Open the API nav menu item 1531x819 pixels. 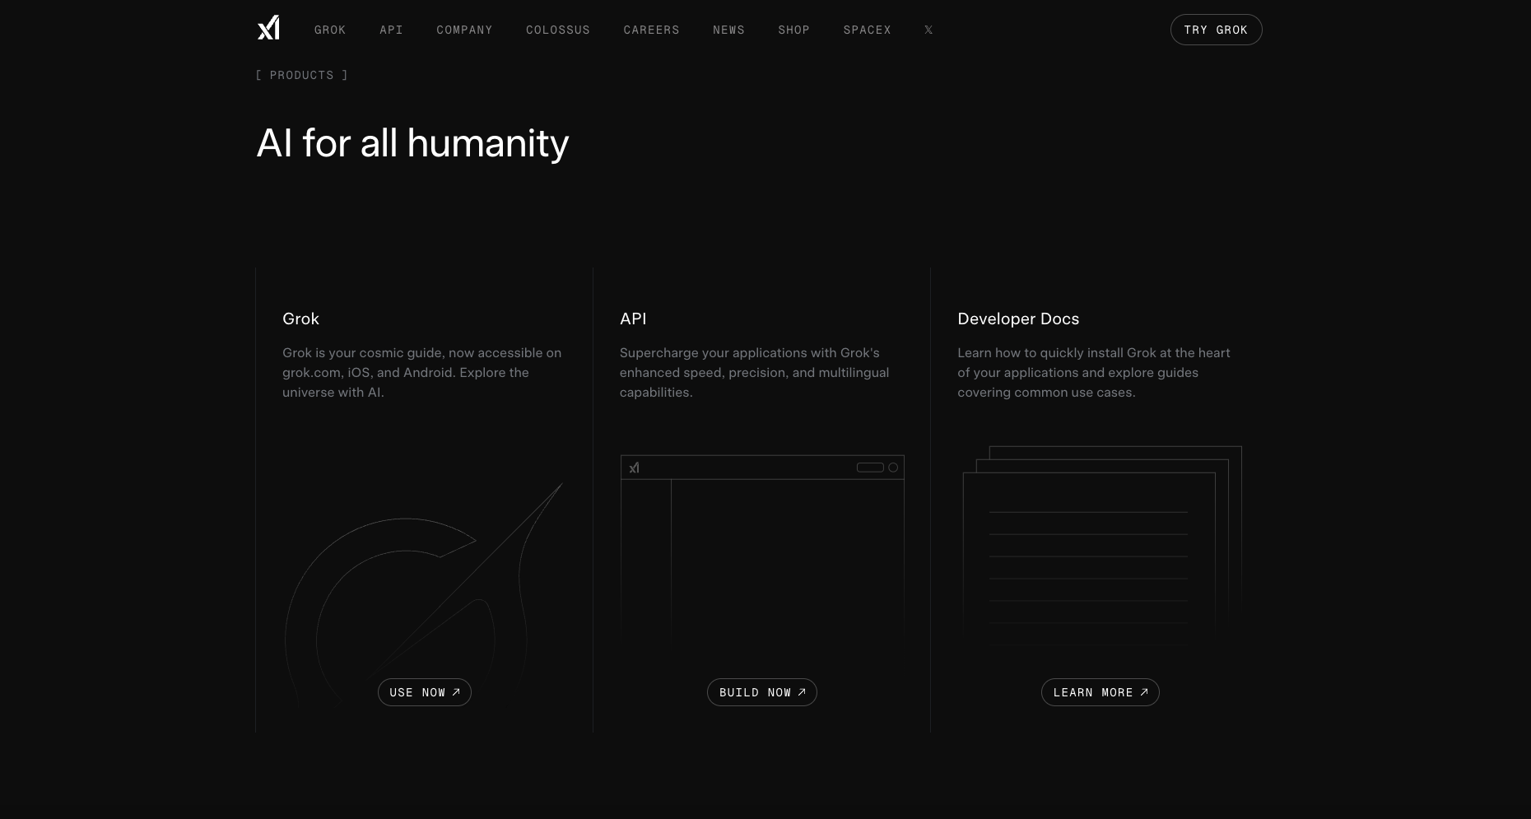tap(391, 30)
